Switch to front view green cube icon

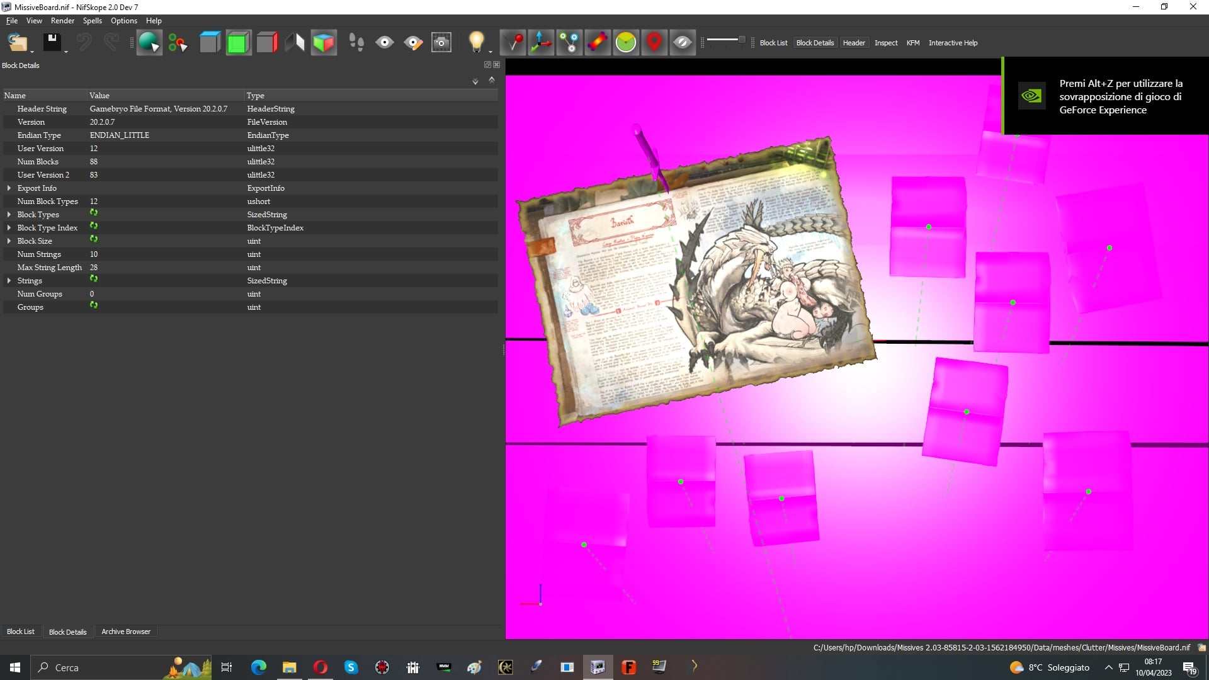pos(238,43)
